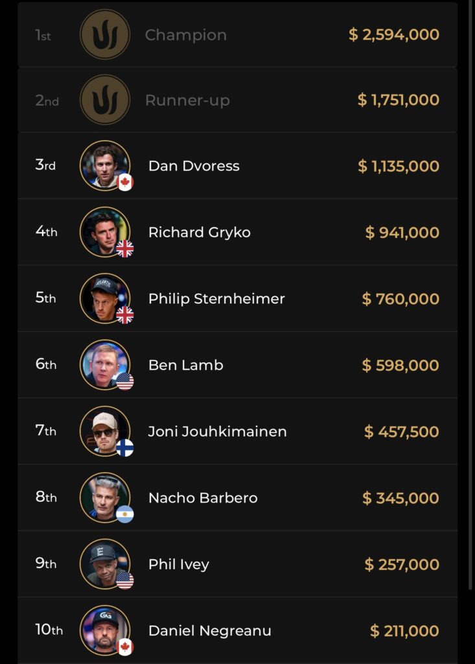This screenshot has height=664, width=475.
Task: Click the US flag beside Phil Ivey
Action: point(125,580)
